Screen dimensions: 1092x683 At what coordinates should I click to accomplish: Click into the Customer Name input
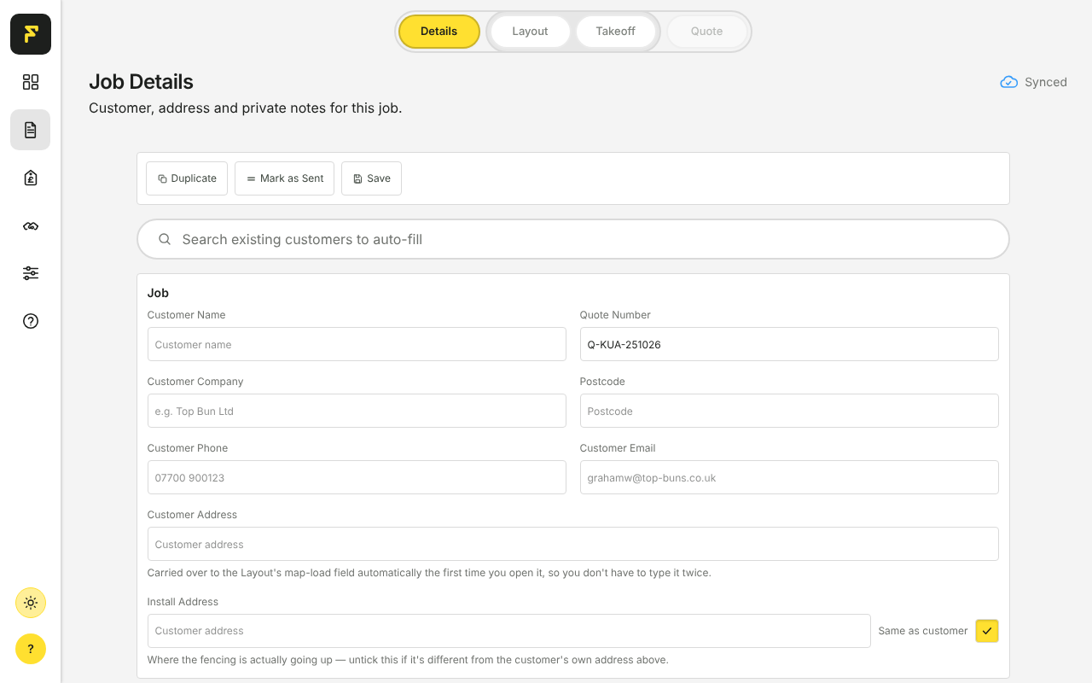[x=357, y=344]
